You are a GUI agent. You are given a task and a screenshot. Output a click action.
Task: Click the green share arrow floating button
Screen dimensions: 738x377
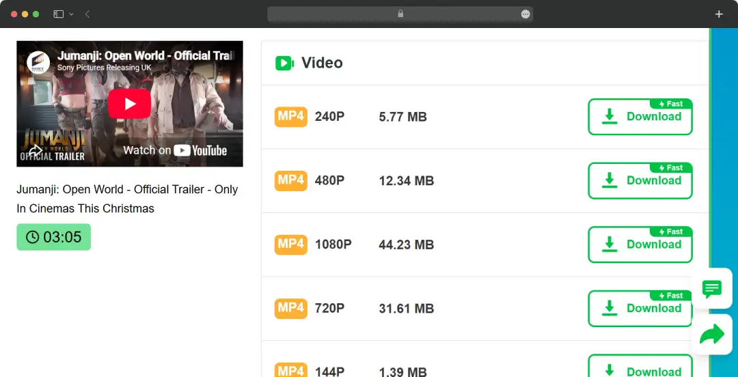point(711,334)
